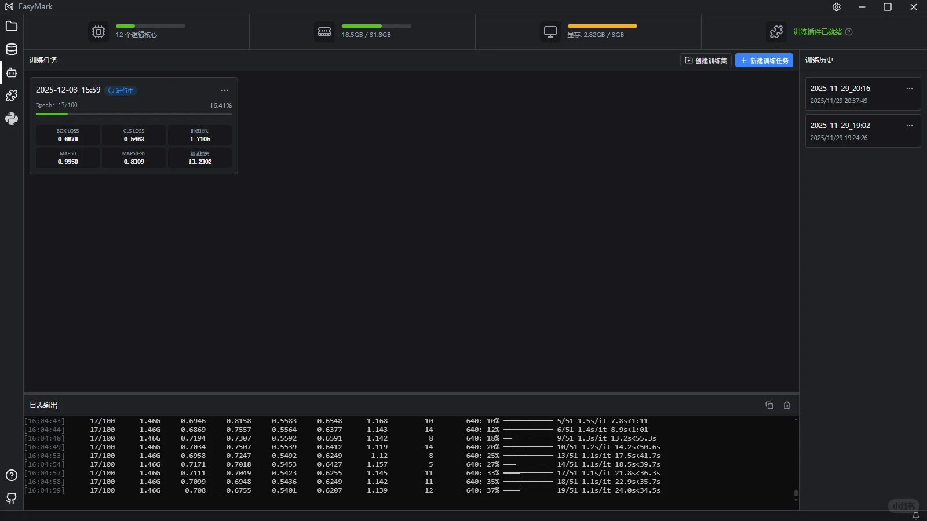Click the task title 2025-12-03_15:59

tap(68, 90)
